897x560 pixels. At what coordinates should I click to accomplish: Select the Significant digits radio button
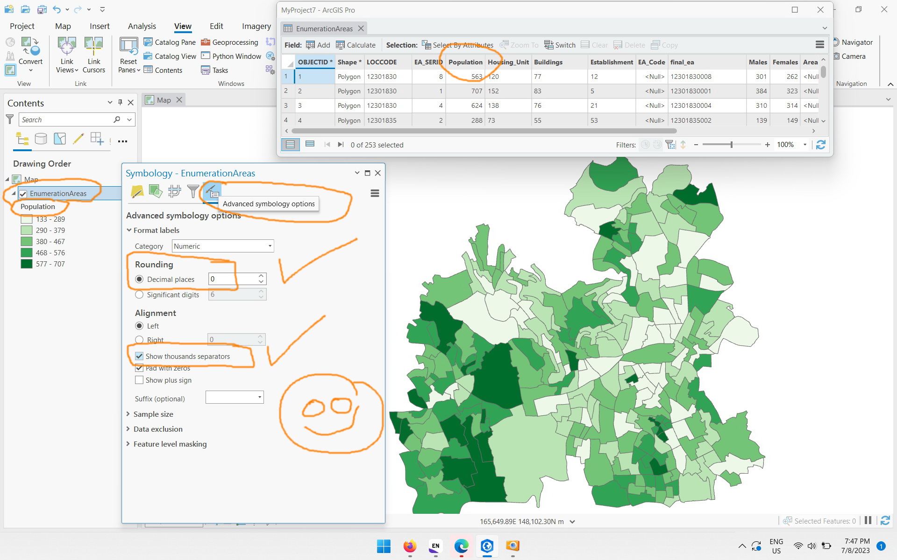tap(139, 294)
